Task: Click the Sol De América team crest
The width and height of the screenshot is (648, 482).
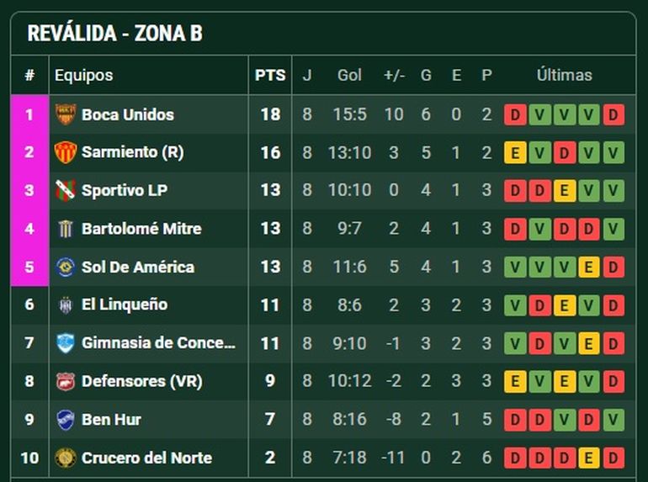Action: tap(65, 267)
